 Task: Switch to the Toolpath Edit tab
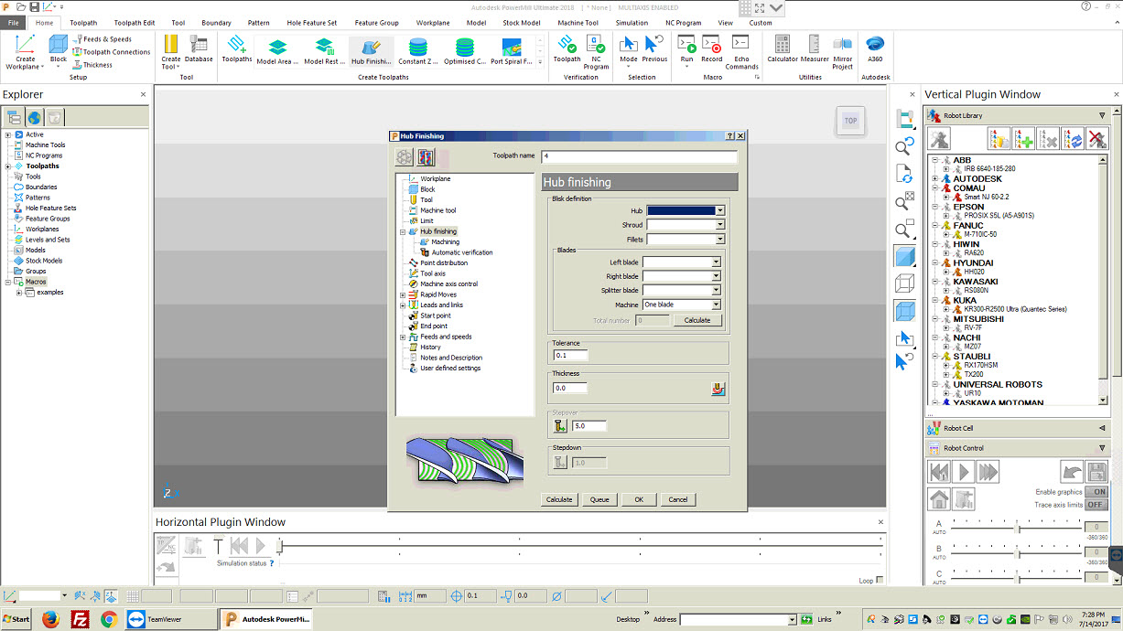click(x=135, y=23)
